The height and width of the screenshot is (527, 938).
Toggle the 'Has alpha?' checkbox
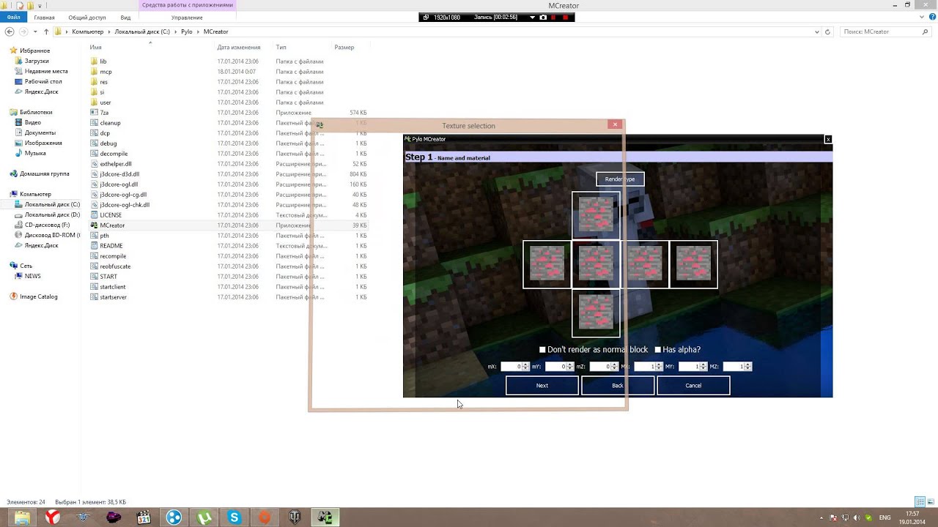(657, 350)
